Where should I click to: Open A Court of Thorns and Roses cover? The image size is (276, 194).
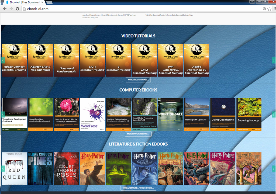[x=66, y=168]
